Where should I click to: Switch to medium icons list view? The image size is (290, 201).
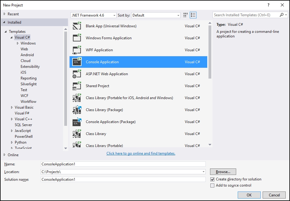click(193, 15)
